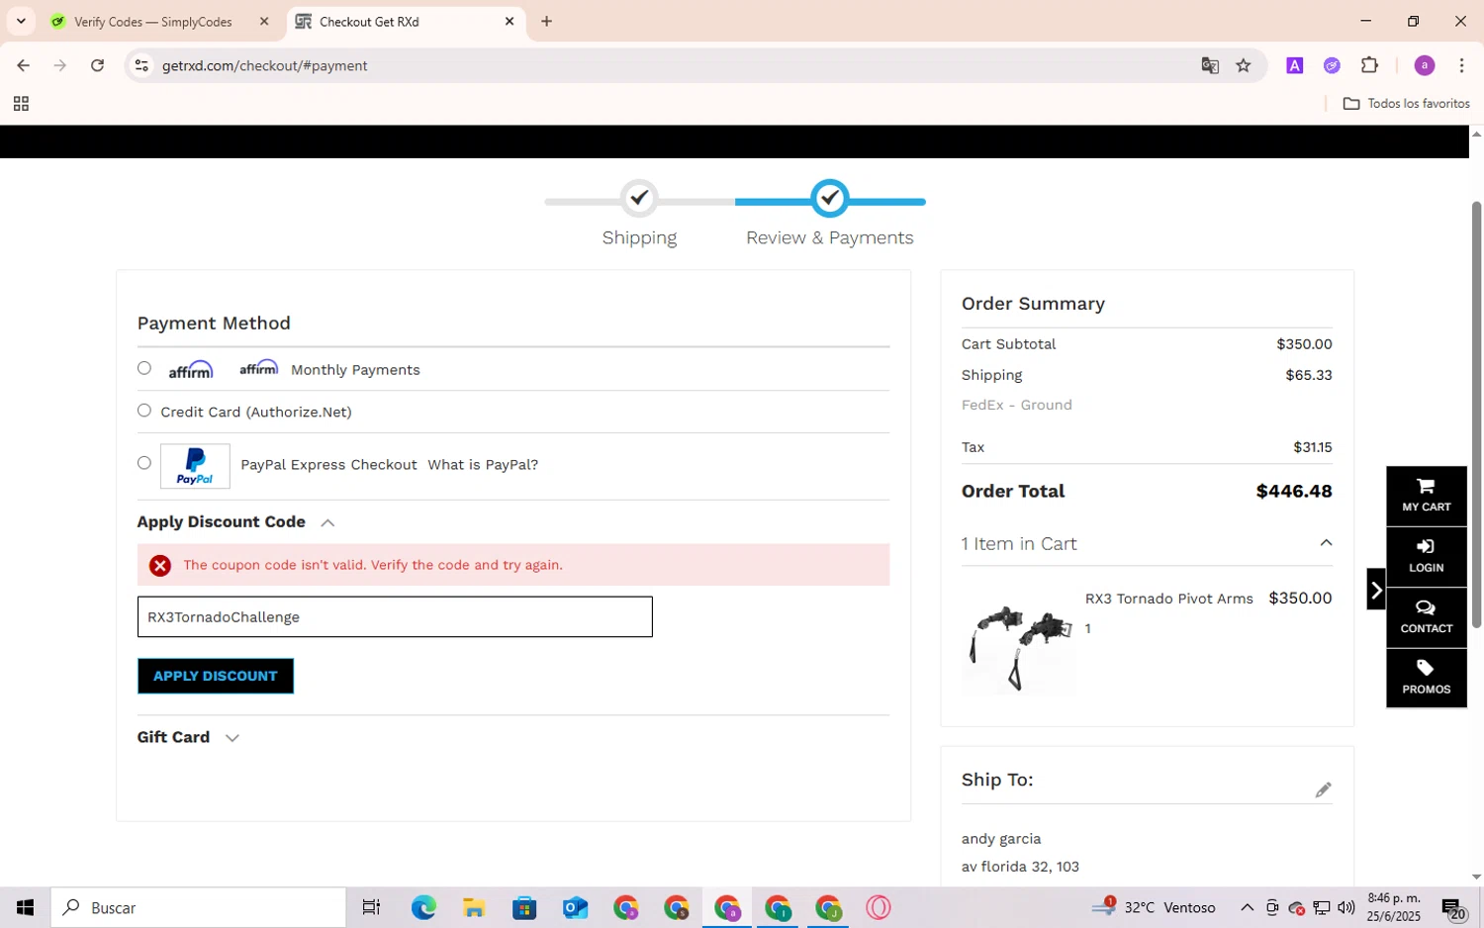Open Outlook from taskbar
Viewport: 1484px width, 928px height.
(575, 907)
